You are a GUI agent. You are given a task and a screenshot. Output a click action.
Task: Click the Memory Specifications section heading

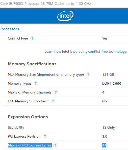click(x=32, y=64)
